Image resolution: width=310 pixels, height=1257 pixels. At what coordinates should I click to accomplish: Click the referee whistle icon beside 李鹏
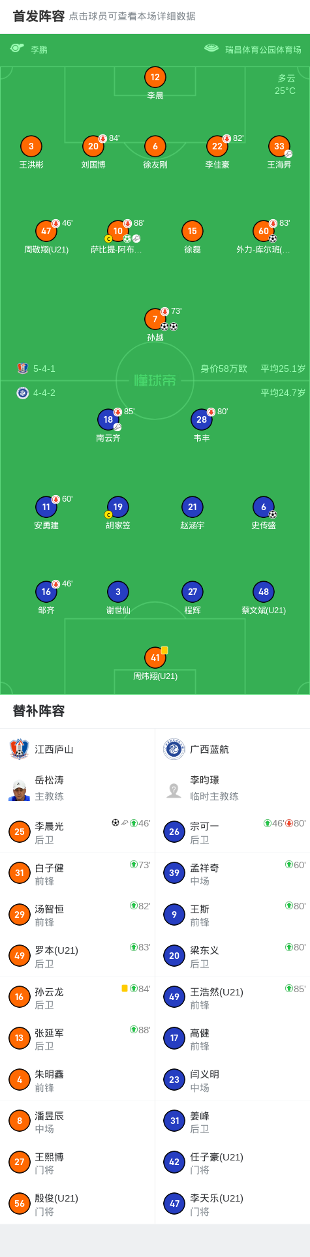pos(17,48)
